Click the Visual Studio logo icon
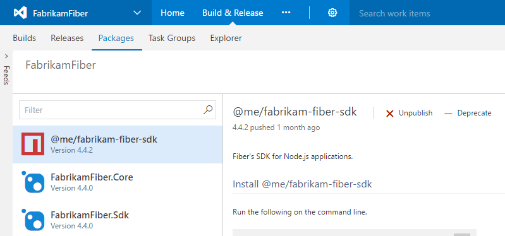This screenshot has height=236, width=505. (20, 13)
